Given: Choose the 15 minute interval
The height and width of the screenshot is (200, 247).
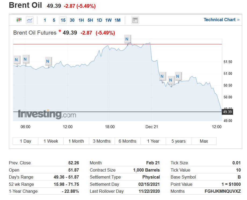Looking at the screenshot, I should (x=63, y=20).
